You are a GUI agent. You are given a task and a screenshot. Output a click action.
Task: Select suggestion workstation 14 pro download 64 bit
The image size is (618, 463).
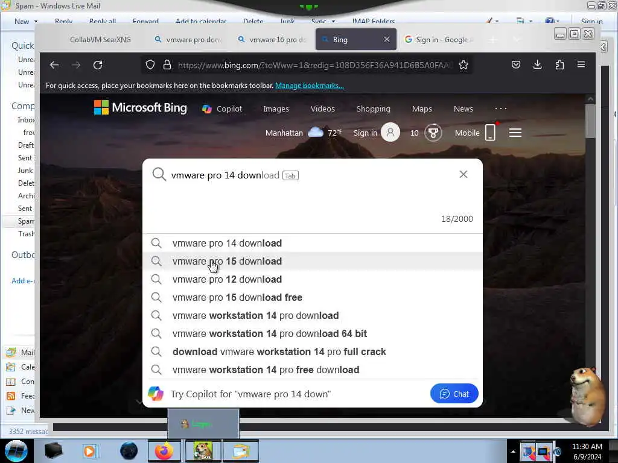313,334
